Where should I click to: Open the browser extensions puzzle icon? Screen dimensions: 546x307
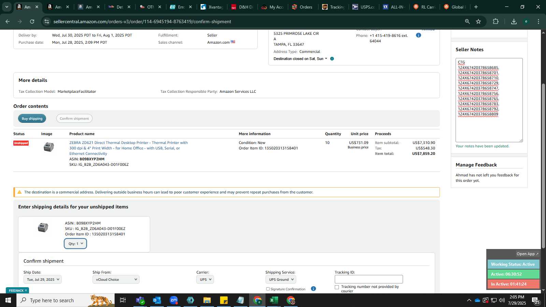tap(496, 21)
